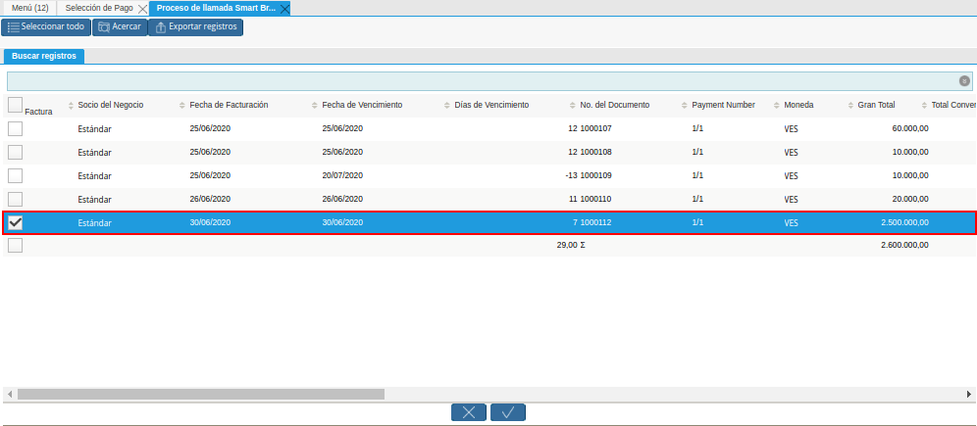Click the Gran Total value 60.000,00
The height and width of the screenshot is (426, 977).
click(x=910, y=128)
